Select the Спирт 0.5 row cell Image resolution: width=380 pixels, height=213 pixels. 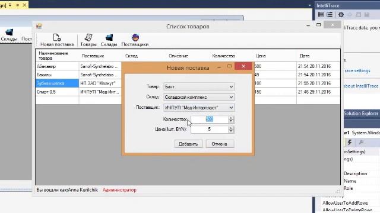coord(57,92)
